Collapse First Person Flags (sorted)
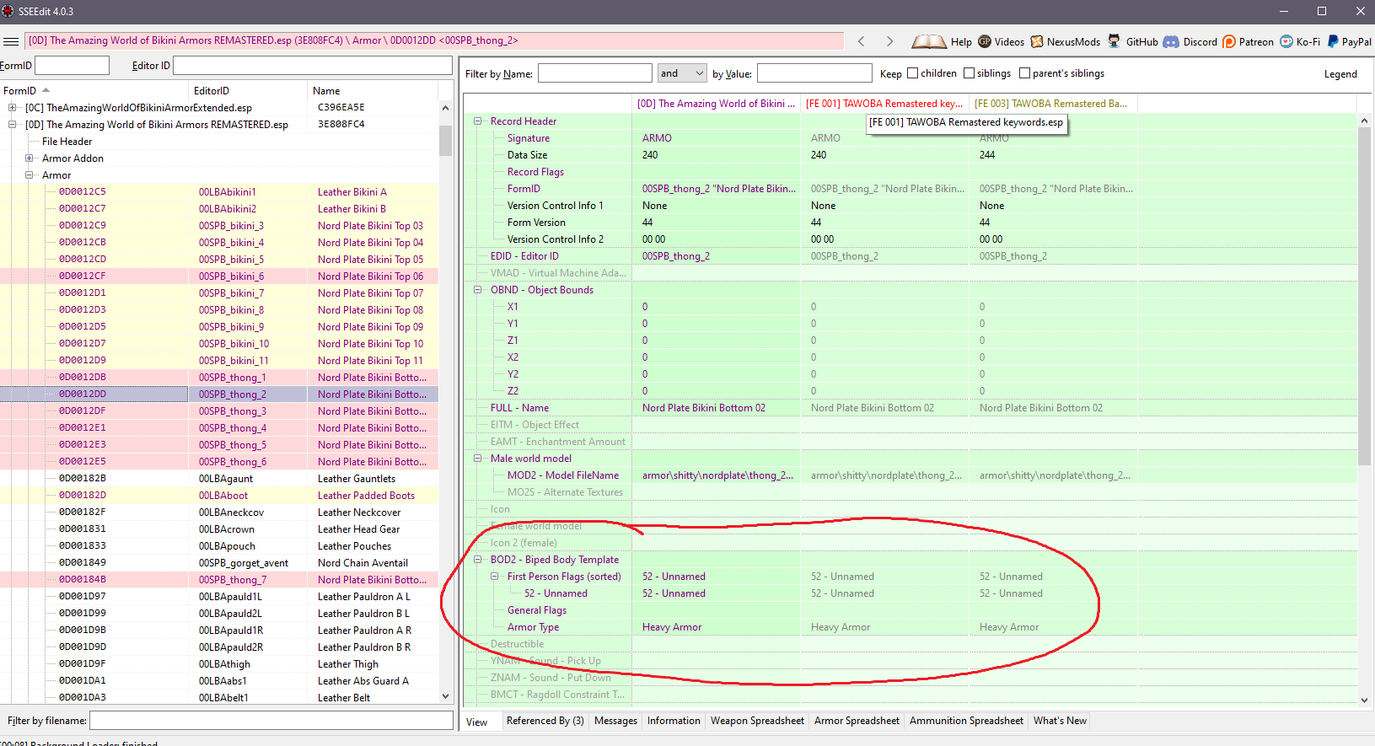1375x746 pixels. click(x=495, y=577)
